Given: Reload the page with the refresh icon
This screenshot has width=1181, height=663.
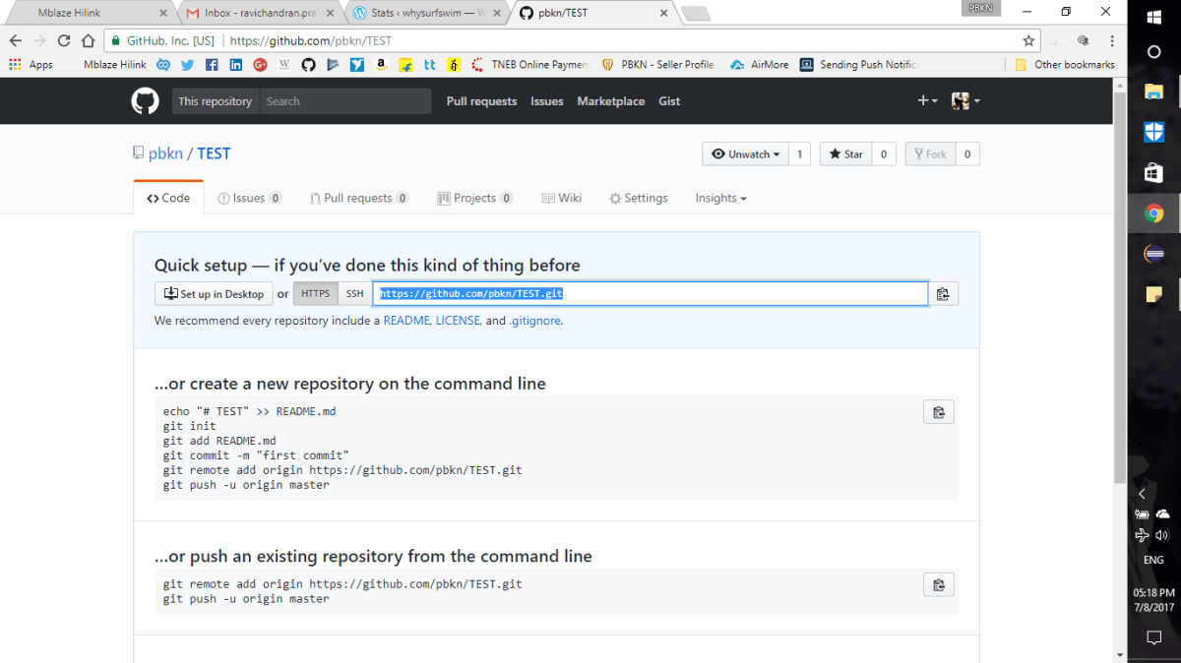Looking at the screenshot, I should click(x=62, y=40).
